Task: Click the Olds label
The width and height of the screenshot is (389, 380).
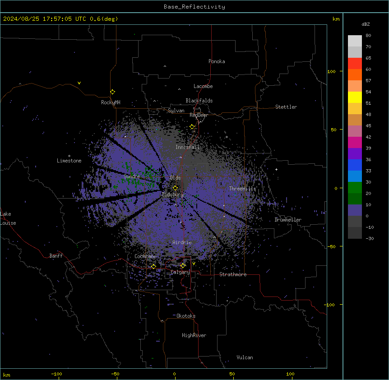Action: (x=175, y=178)
